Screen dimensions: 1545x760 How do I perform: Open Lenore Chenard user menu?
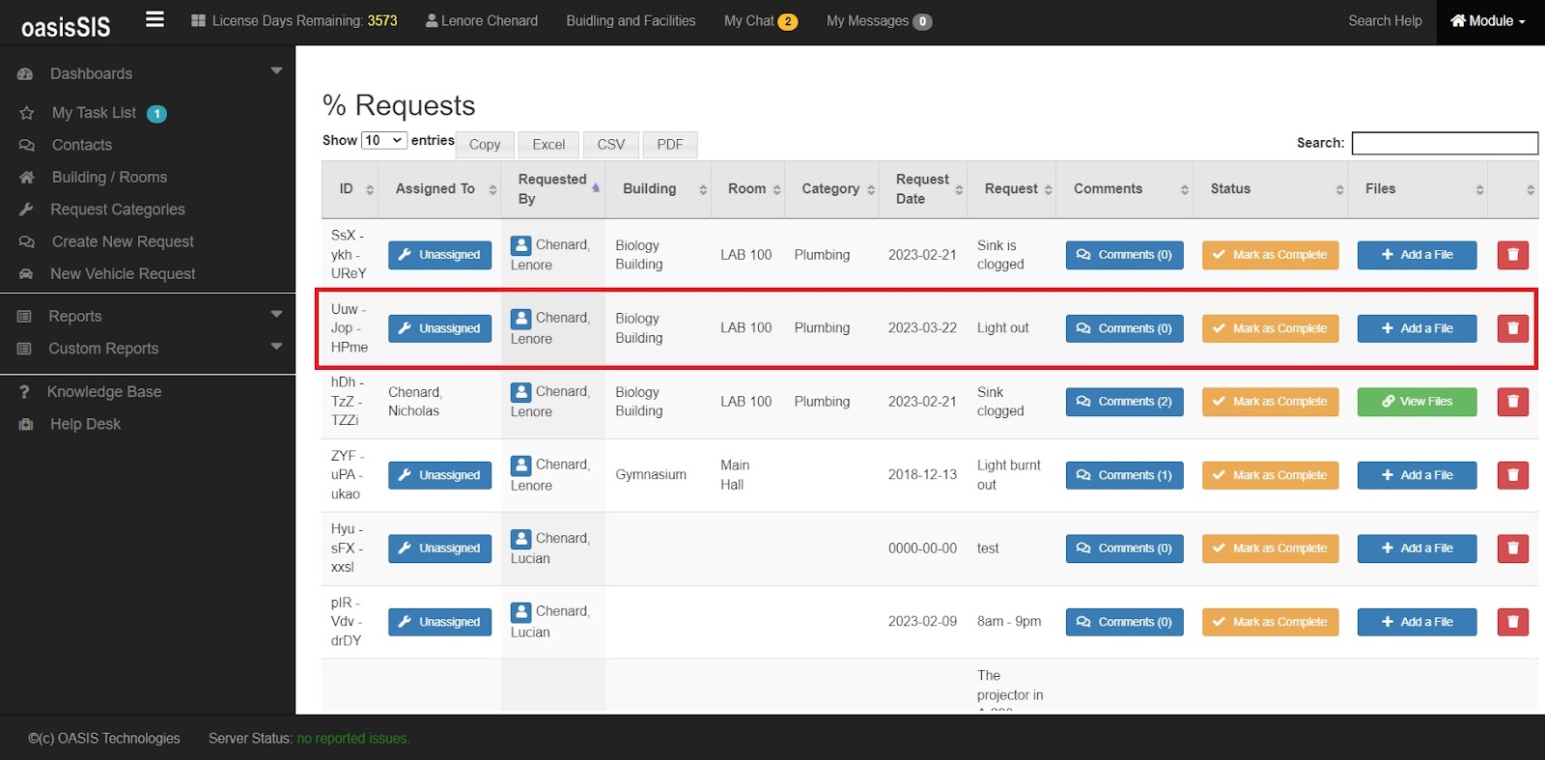pyautogui.click(x=482, y=21)
